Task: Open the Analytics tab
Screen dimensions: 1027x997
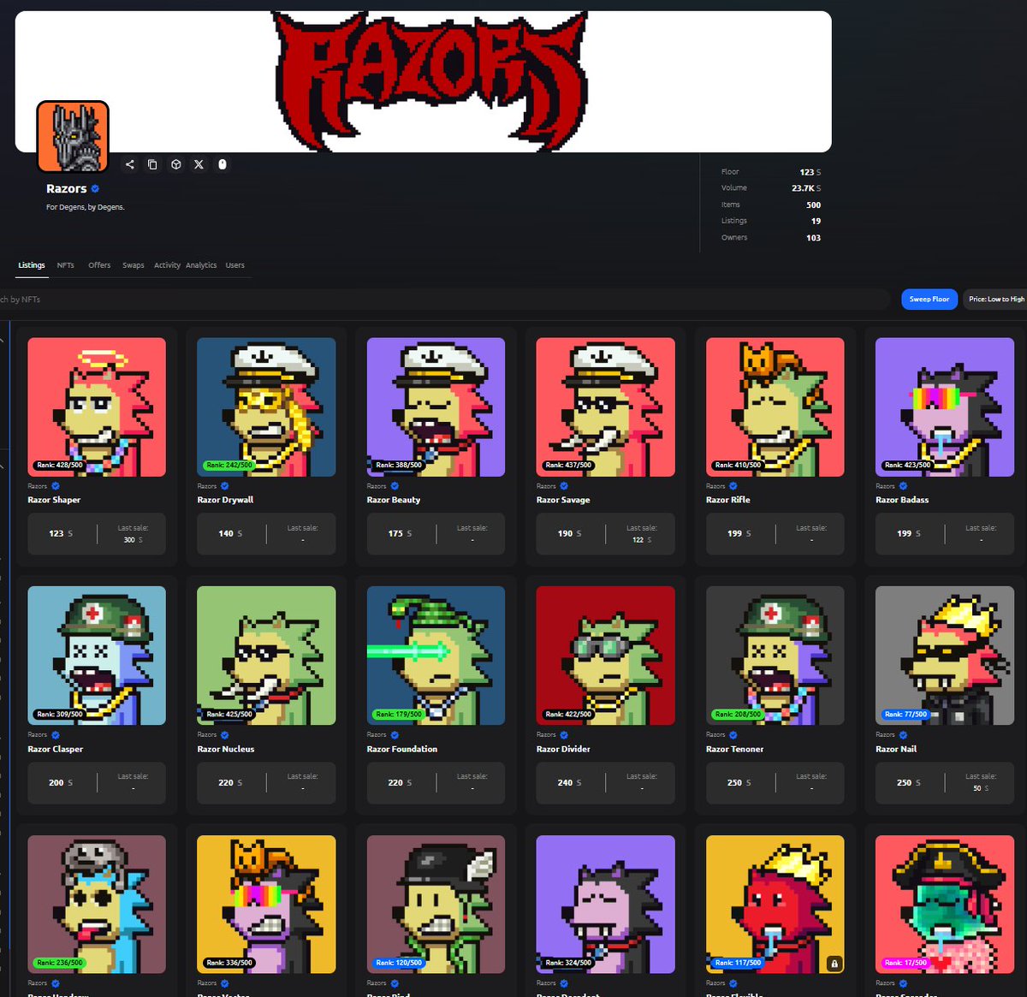Action: point(201,265)
